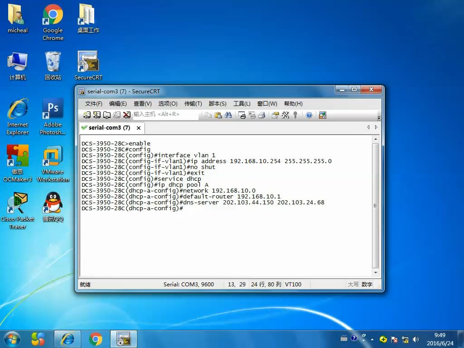Click the Quick Connect lightning icon
The width and height of the screenshot is (464, 348).
click(97, 115)
